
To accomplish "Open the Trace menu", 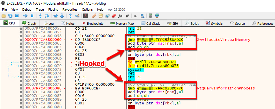I will tap(40, 9).
